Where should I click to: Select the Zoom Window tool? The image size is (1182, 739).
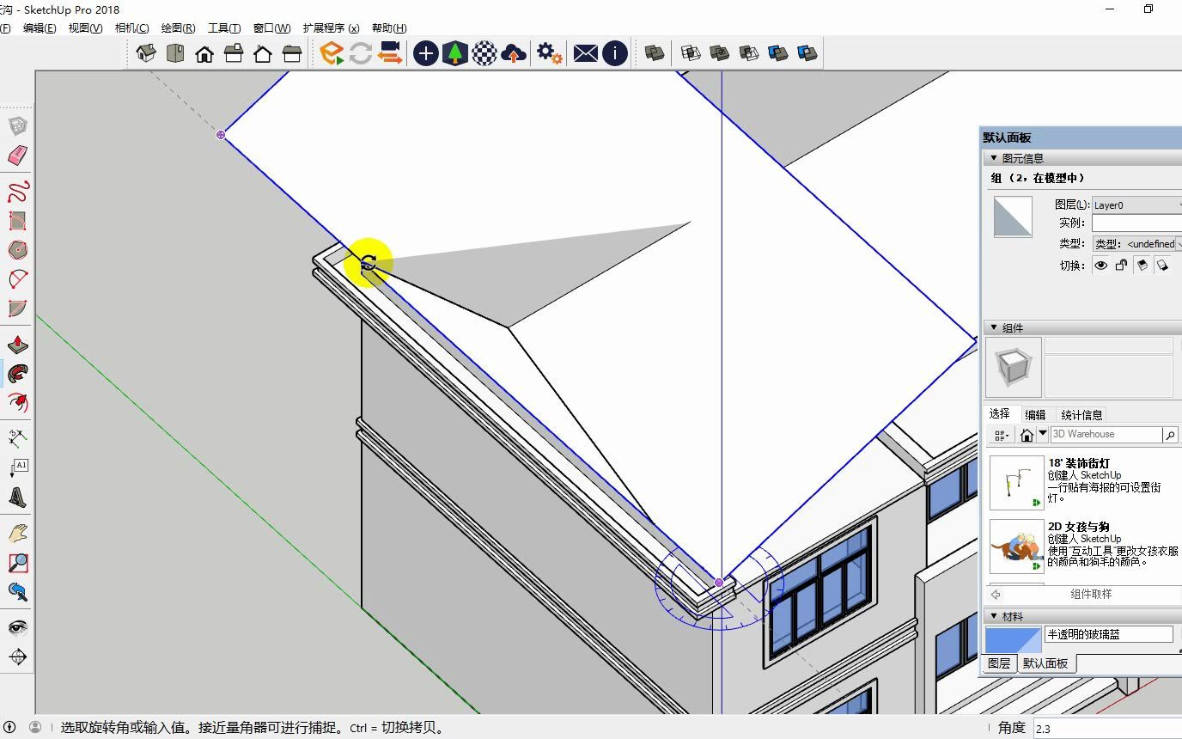[17, 562]
